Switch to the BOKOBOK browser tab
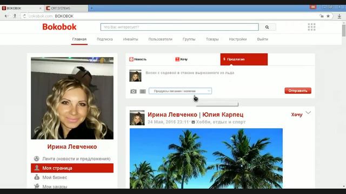 [x=22, y=9]
